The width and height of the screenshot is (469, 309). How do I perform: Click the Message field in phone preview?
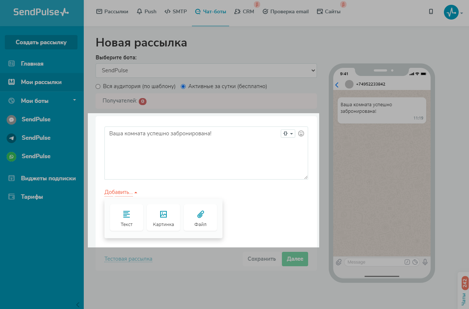[x=382, y=262]
